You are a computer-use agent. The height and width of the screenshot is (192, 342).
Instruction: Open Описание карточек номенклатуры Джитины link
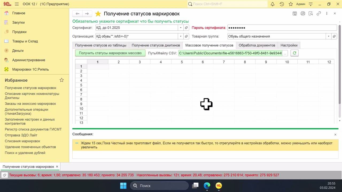[x=32, y=96]
